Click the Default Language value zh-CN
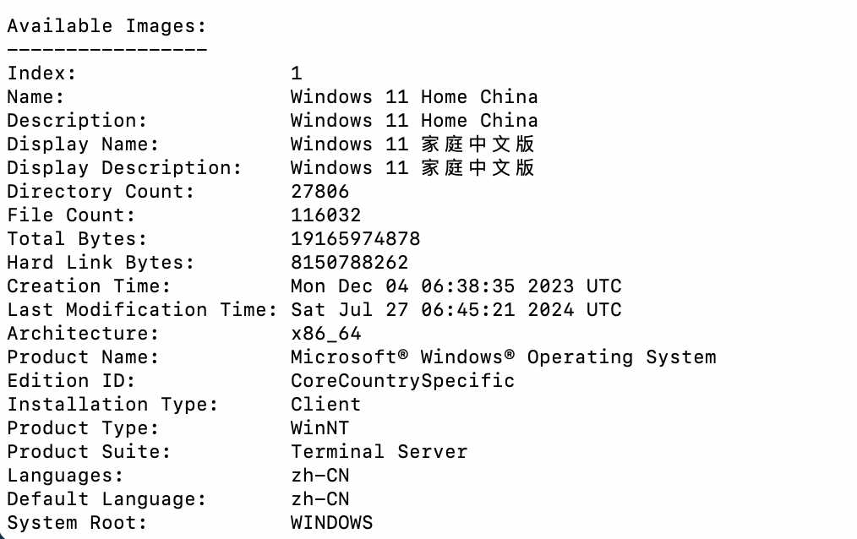Screen dimensions: 857x539 (x=319, y=499)
